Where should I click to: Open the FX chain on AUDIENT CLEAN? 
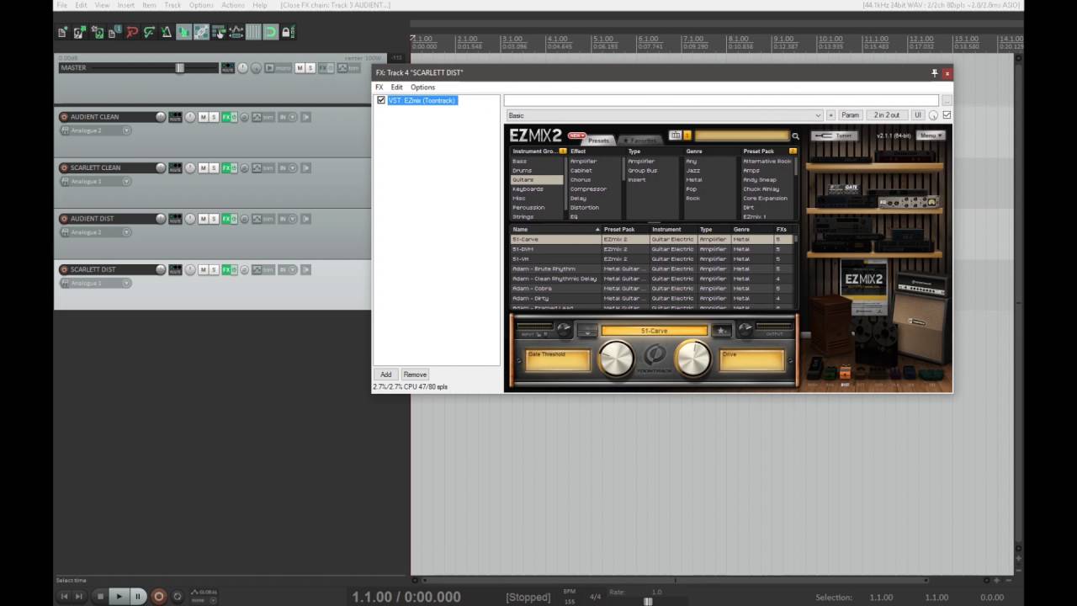[225, 117]
